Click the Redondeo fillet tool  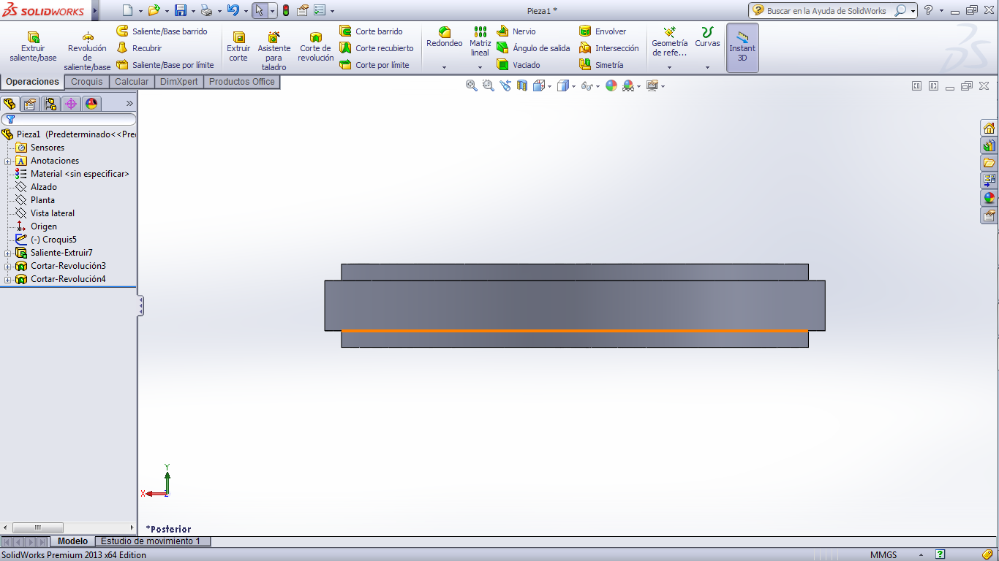coord(444,37)
